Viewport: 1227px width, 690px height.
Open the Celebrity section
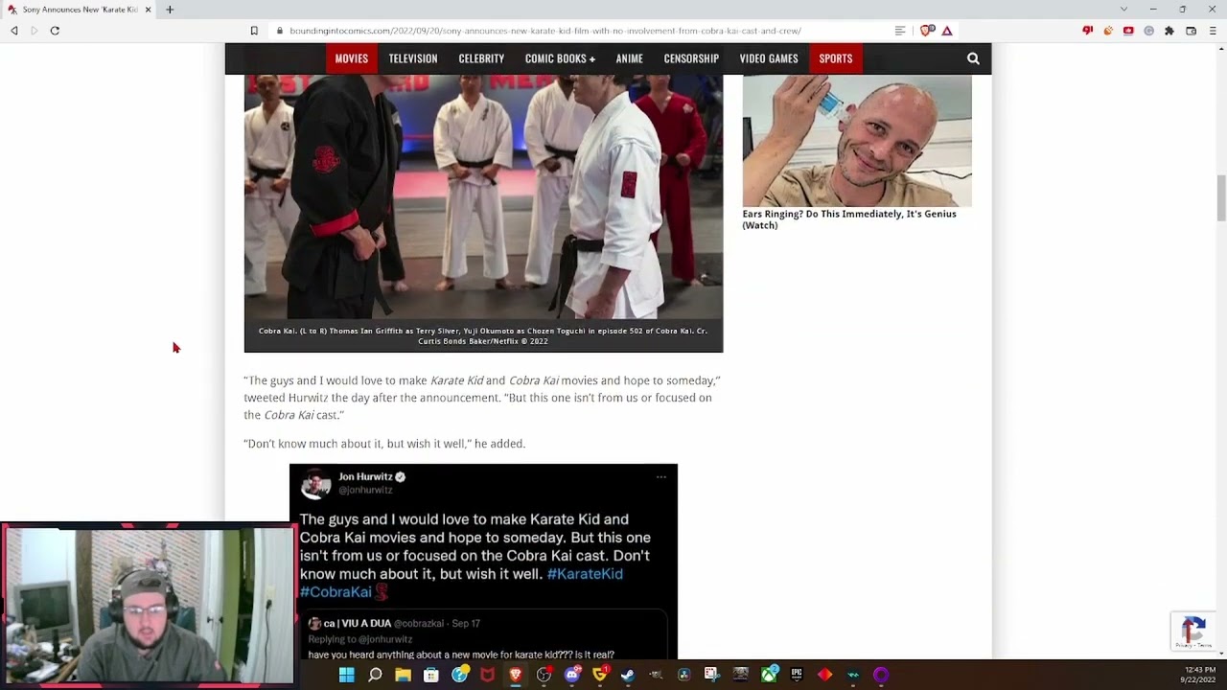pos(481,58)
